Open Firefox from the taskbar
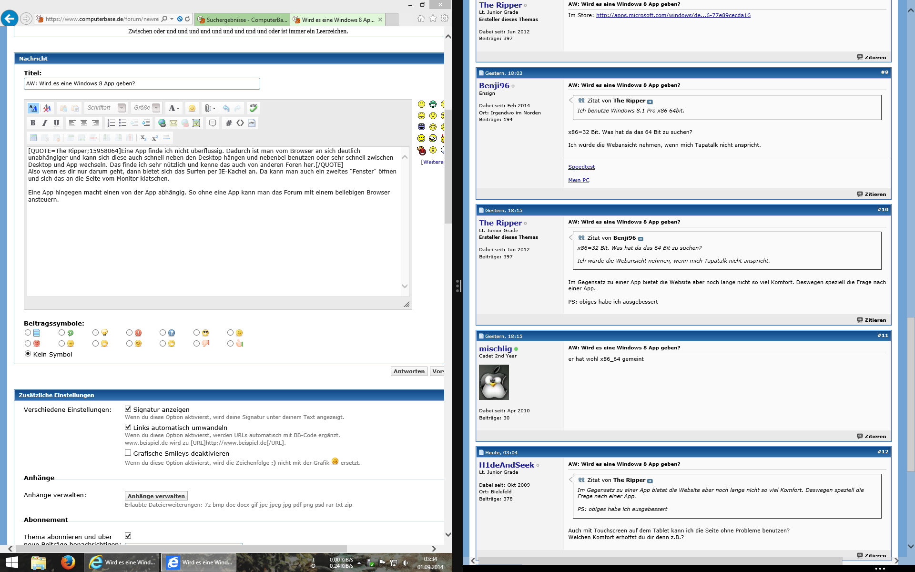The height and width of the screenshot is (572, 915). click(68, 562)
